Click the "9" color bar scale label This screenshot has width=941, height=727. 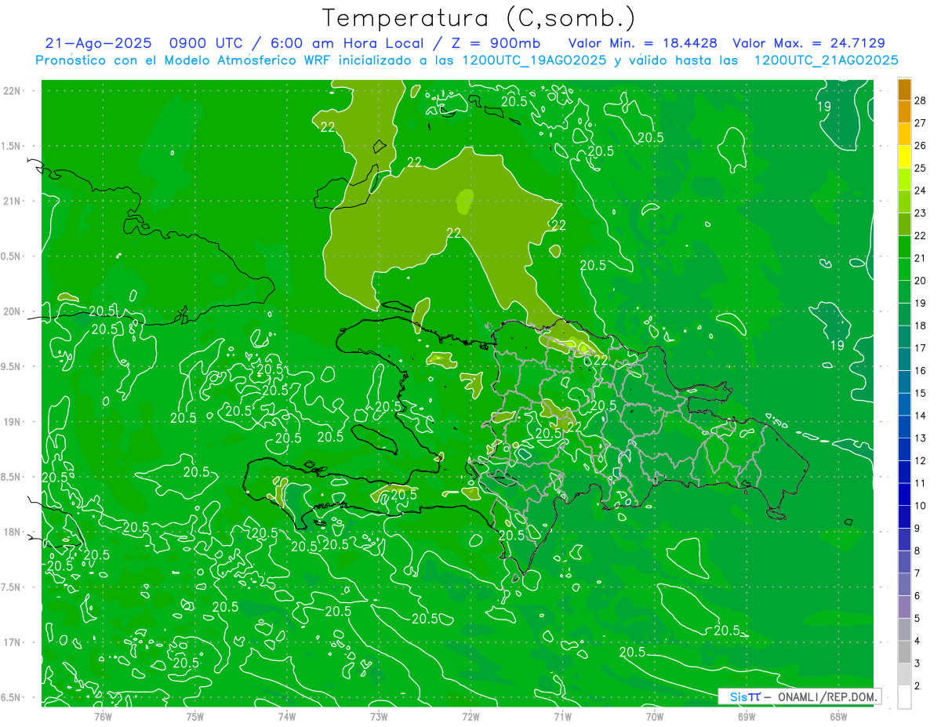click(917, 528)
